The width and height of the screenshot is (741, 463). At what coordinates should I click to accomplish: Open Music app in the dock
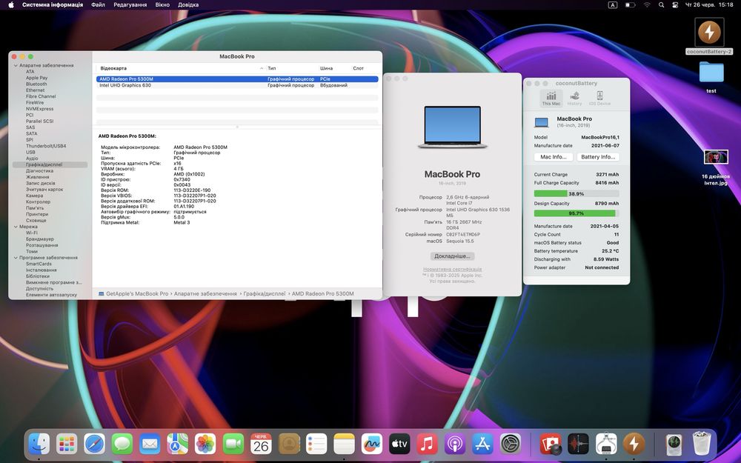[x=428, y=444]
